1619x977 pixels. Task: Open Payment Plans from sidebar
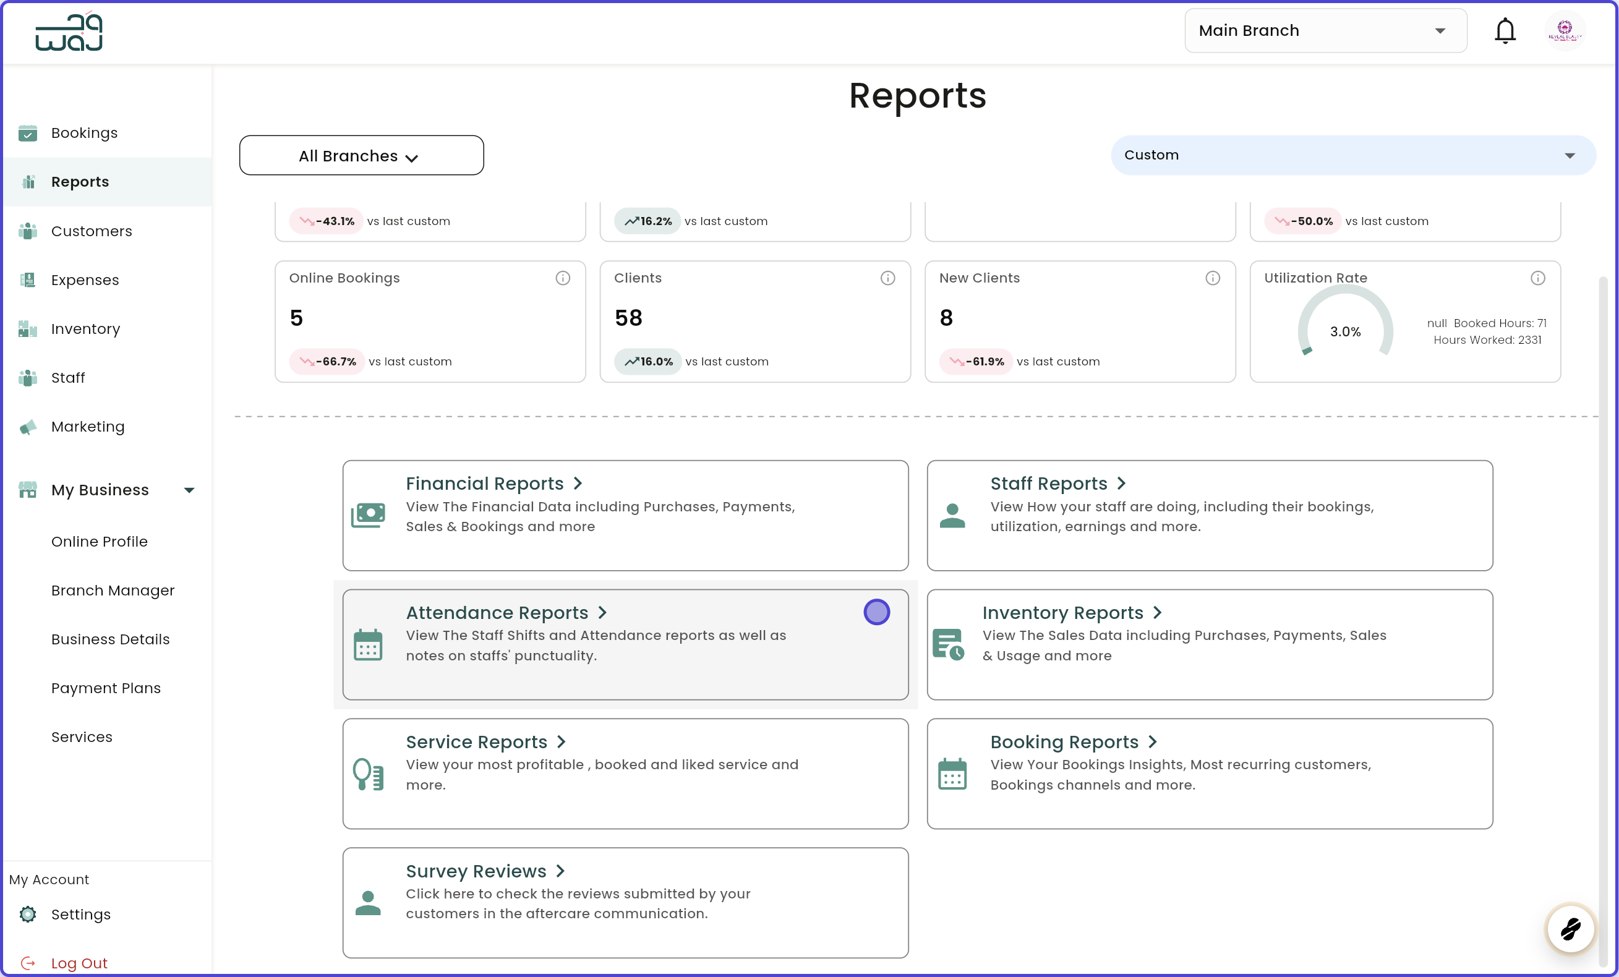pos(106,687)
